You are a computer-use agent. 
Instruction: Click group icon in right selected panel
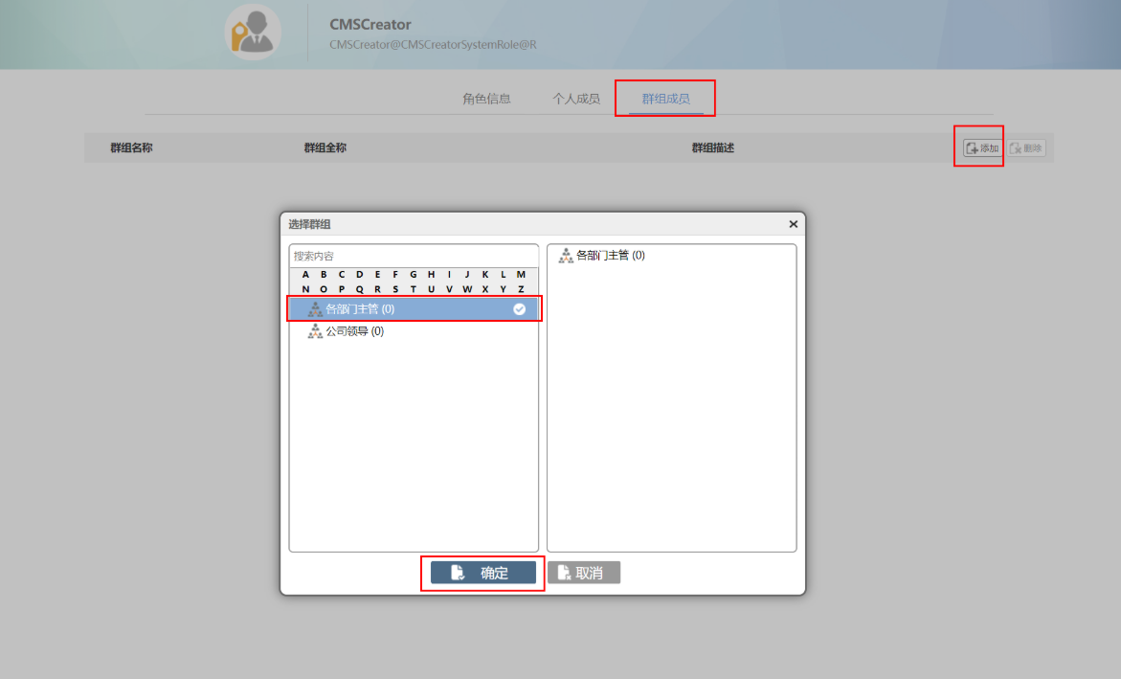pos(566,256)
